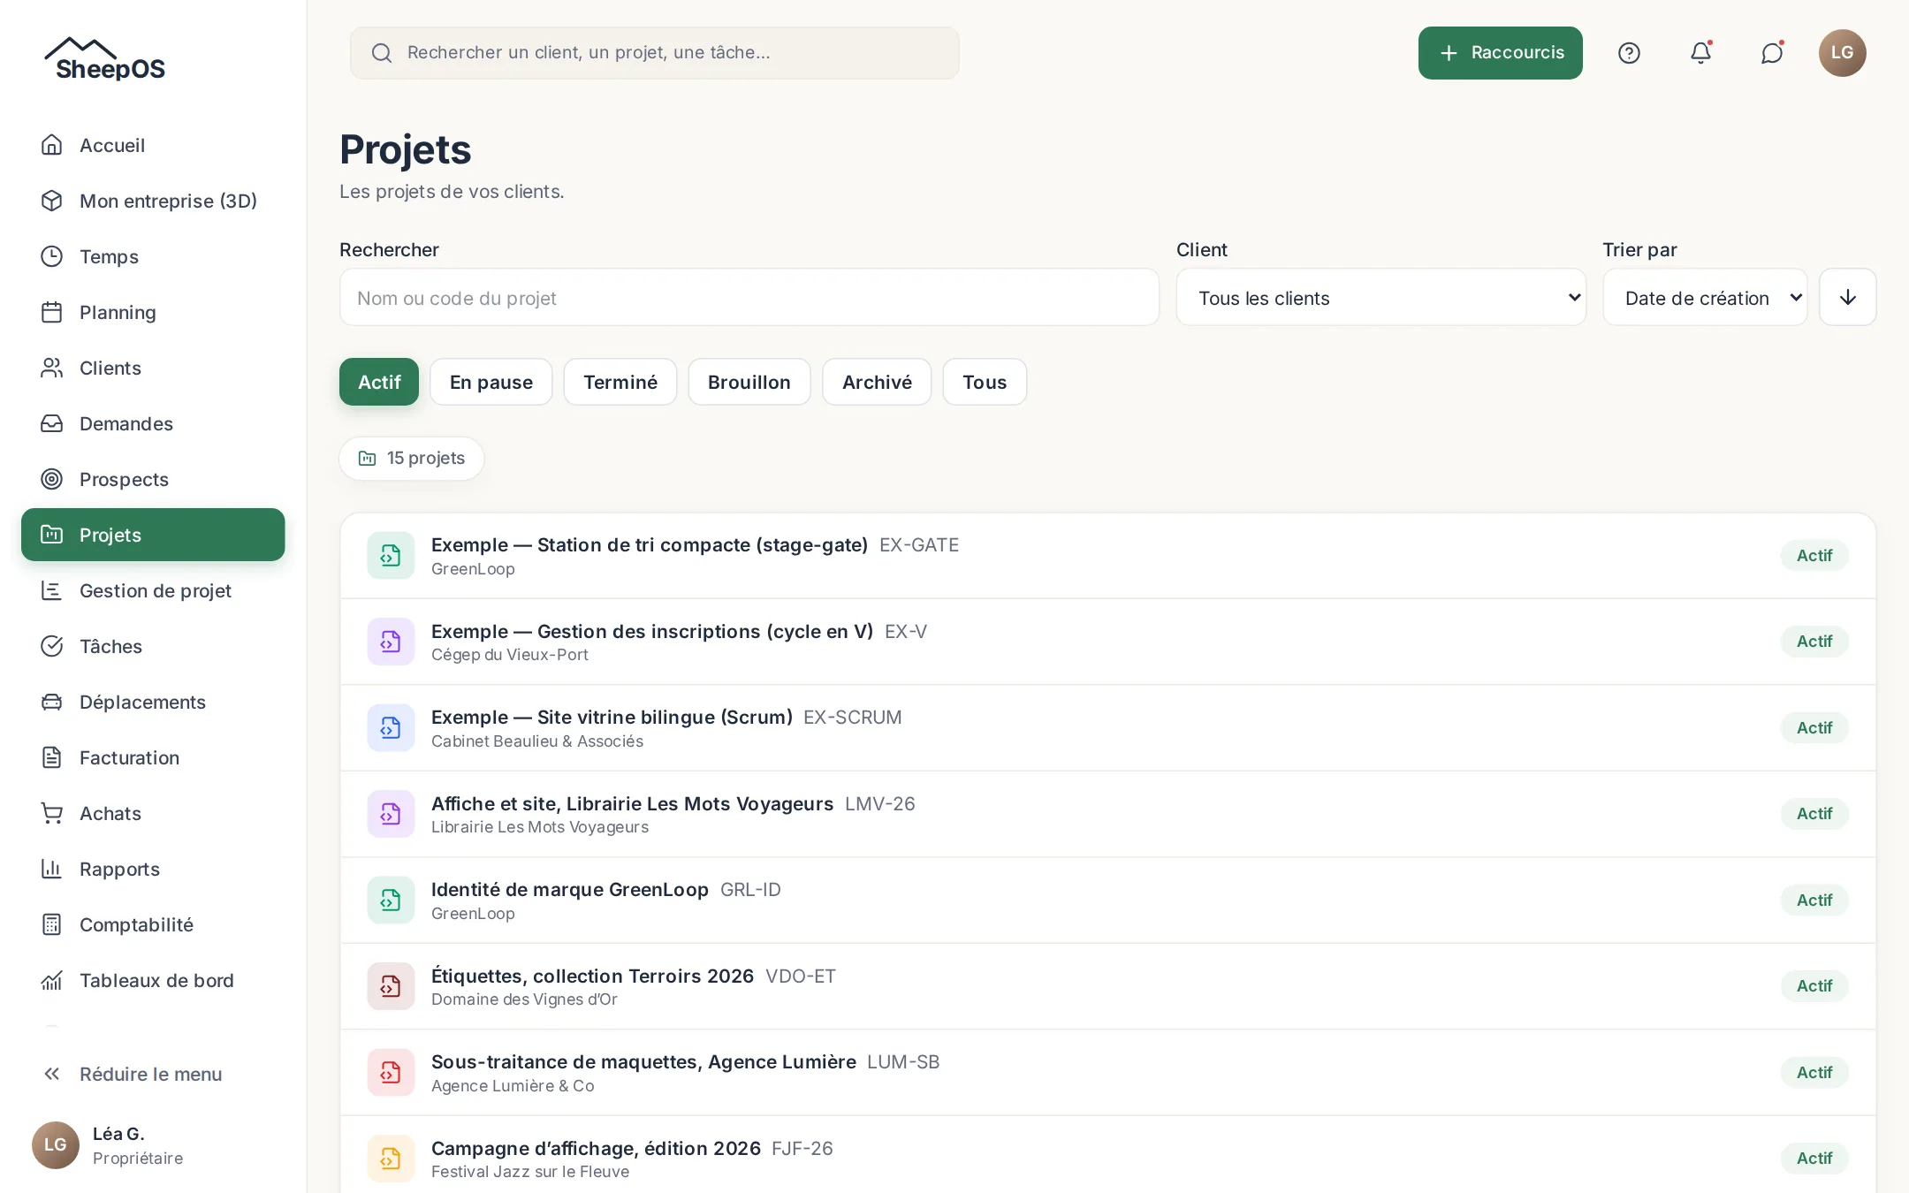Open Gestion de projet in the sidebar
This screenshot has height=1193, width=1909.
click(153, 590)
